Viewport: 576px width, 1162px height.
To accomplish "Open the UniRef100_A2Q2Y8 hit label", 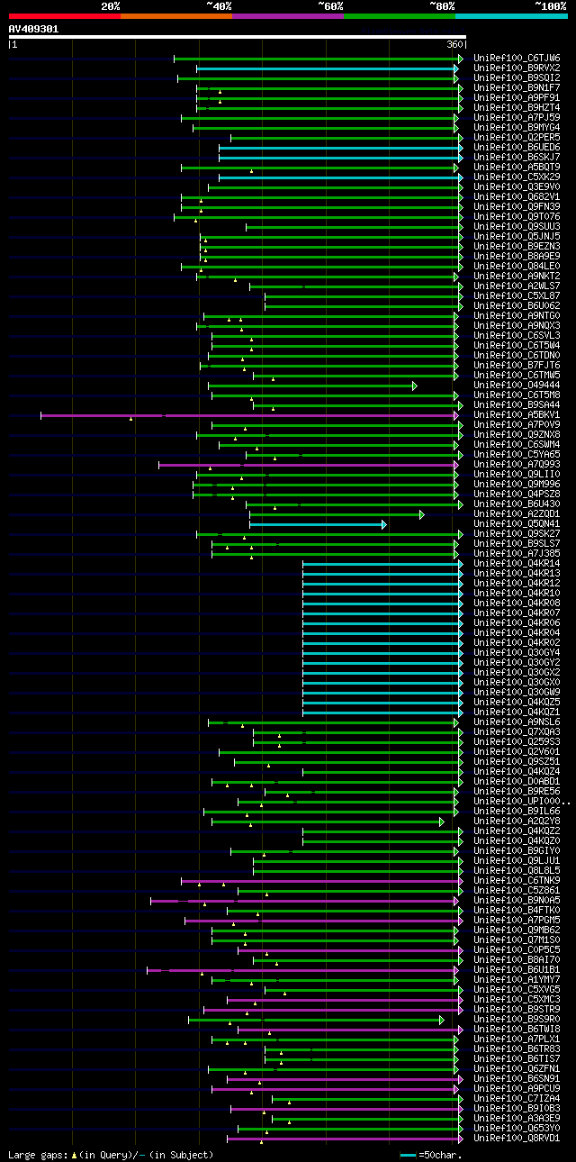I will (x=516, y=822).
